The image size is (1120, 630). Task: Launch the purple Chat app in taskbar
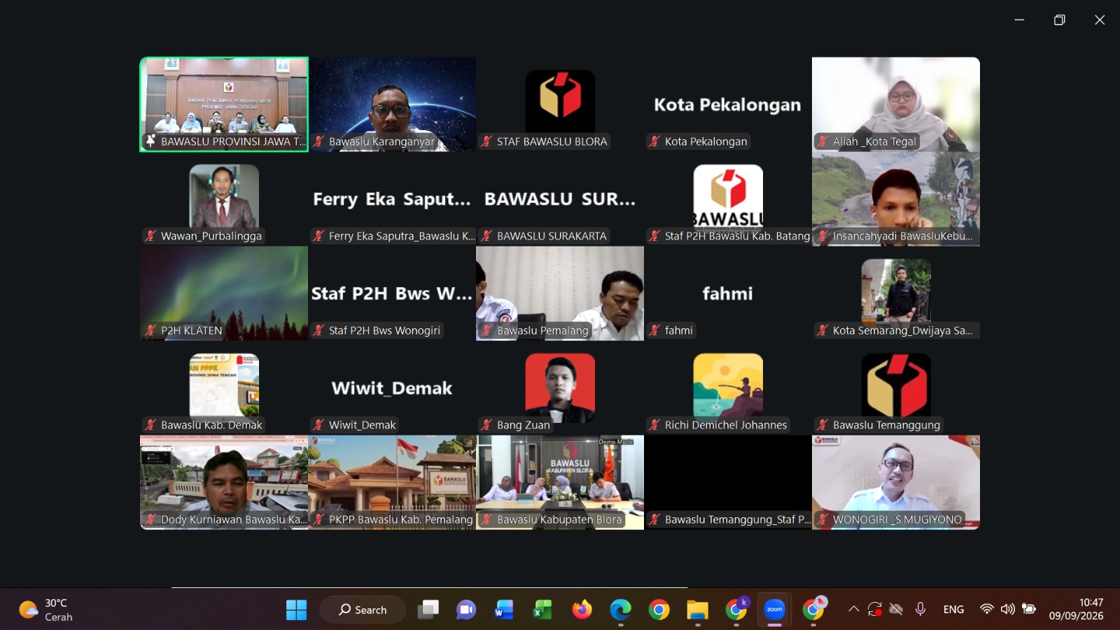[x=465, y=610]
